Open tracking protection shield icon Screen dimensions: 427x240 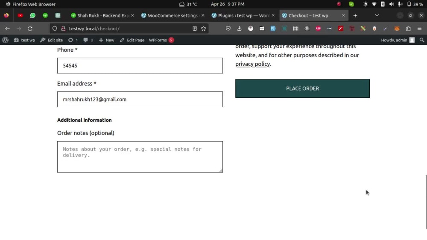(x=55, y=29)
